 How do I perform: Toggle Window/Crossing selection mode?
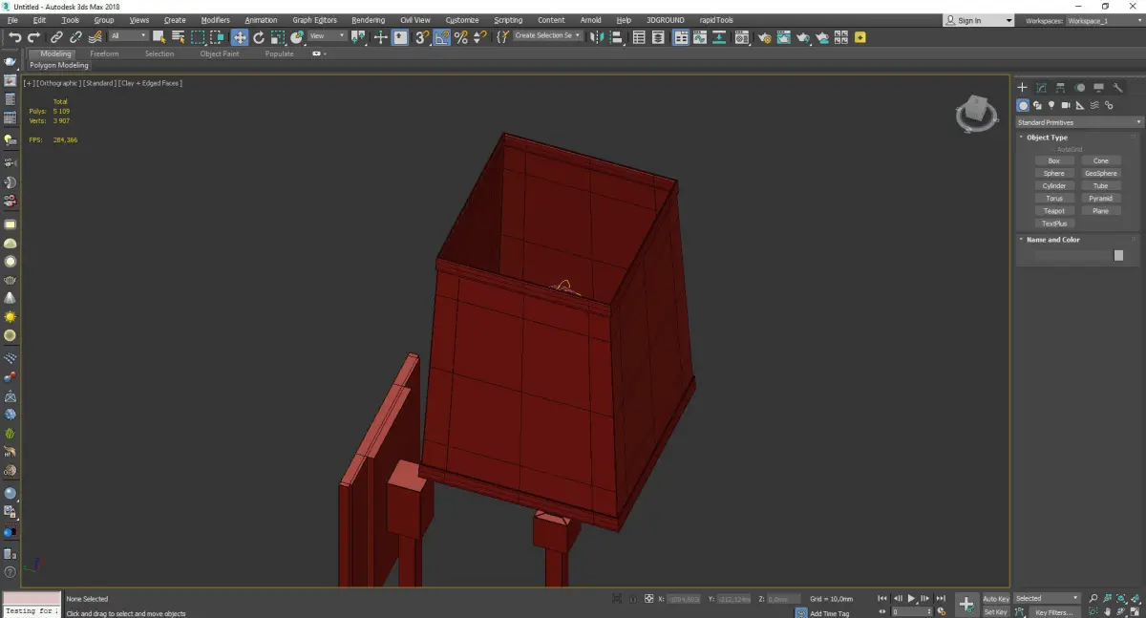coord(218,37)
